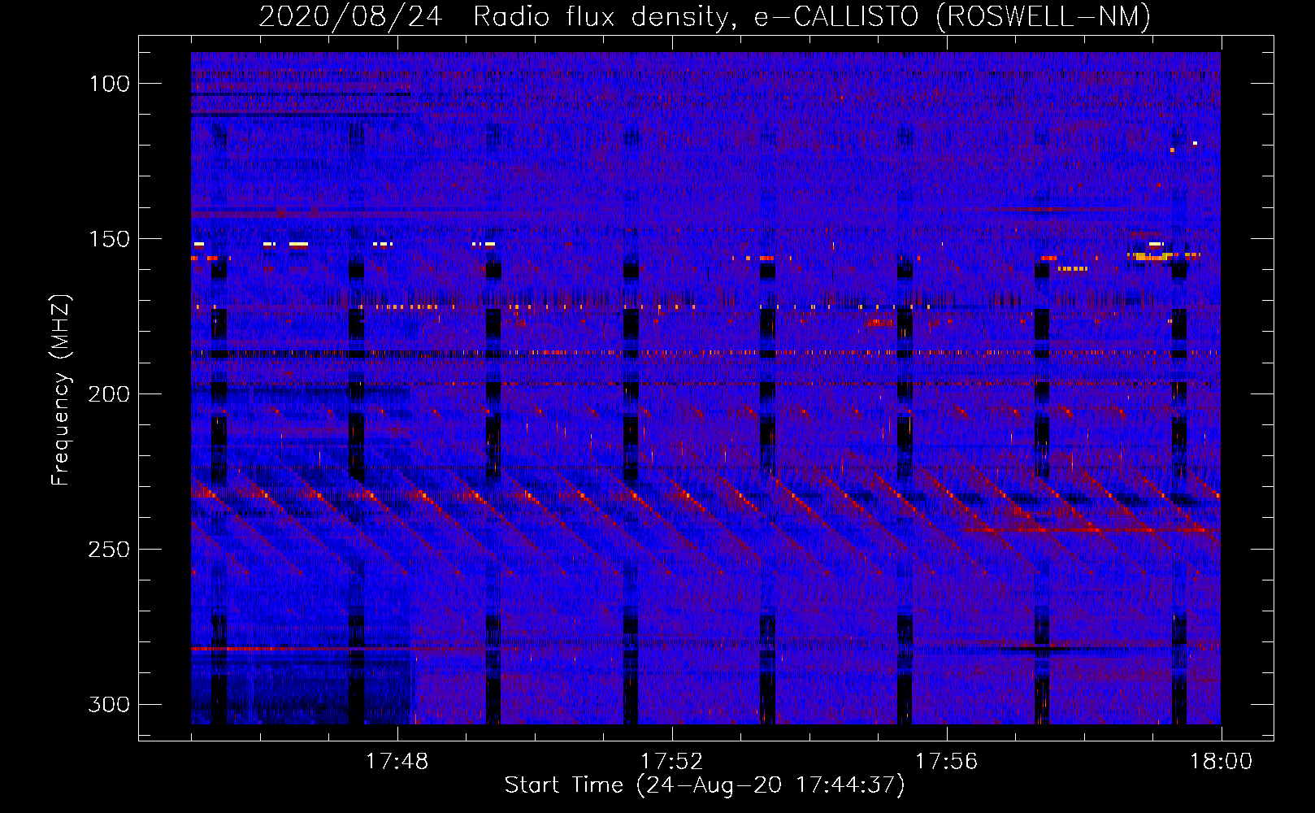Click the 17:56 time tick label
This screenshot has width=1315, height=813.
(x=946, y=762)
